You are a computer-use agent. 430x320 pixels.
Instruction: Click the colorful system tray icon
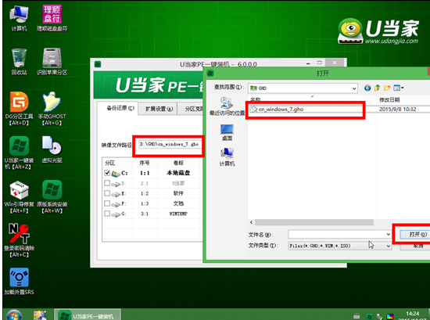389,316
